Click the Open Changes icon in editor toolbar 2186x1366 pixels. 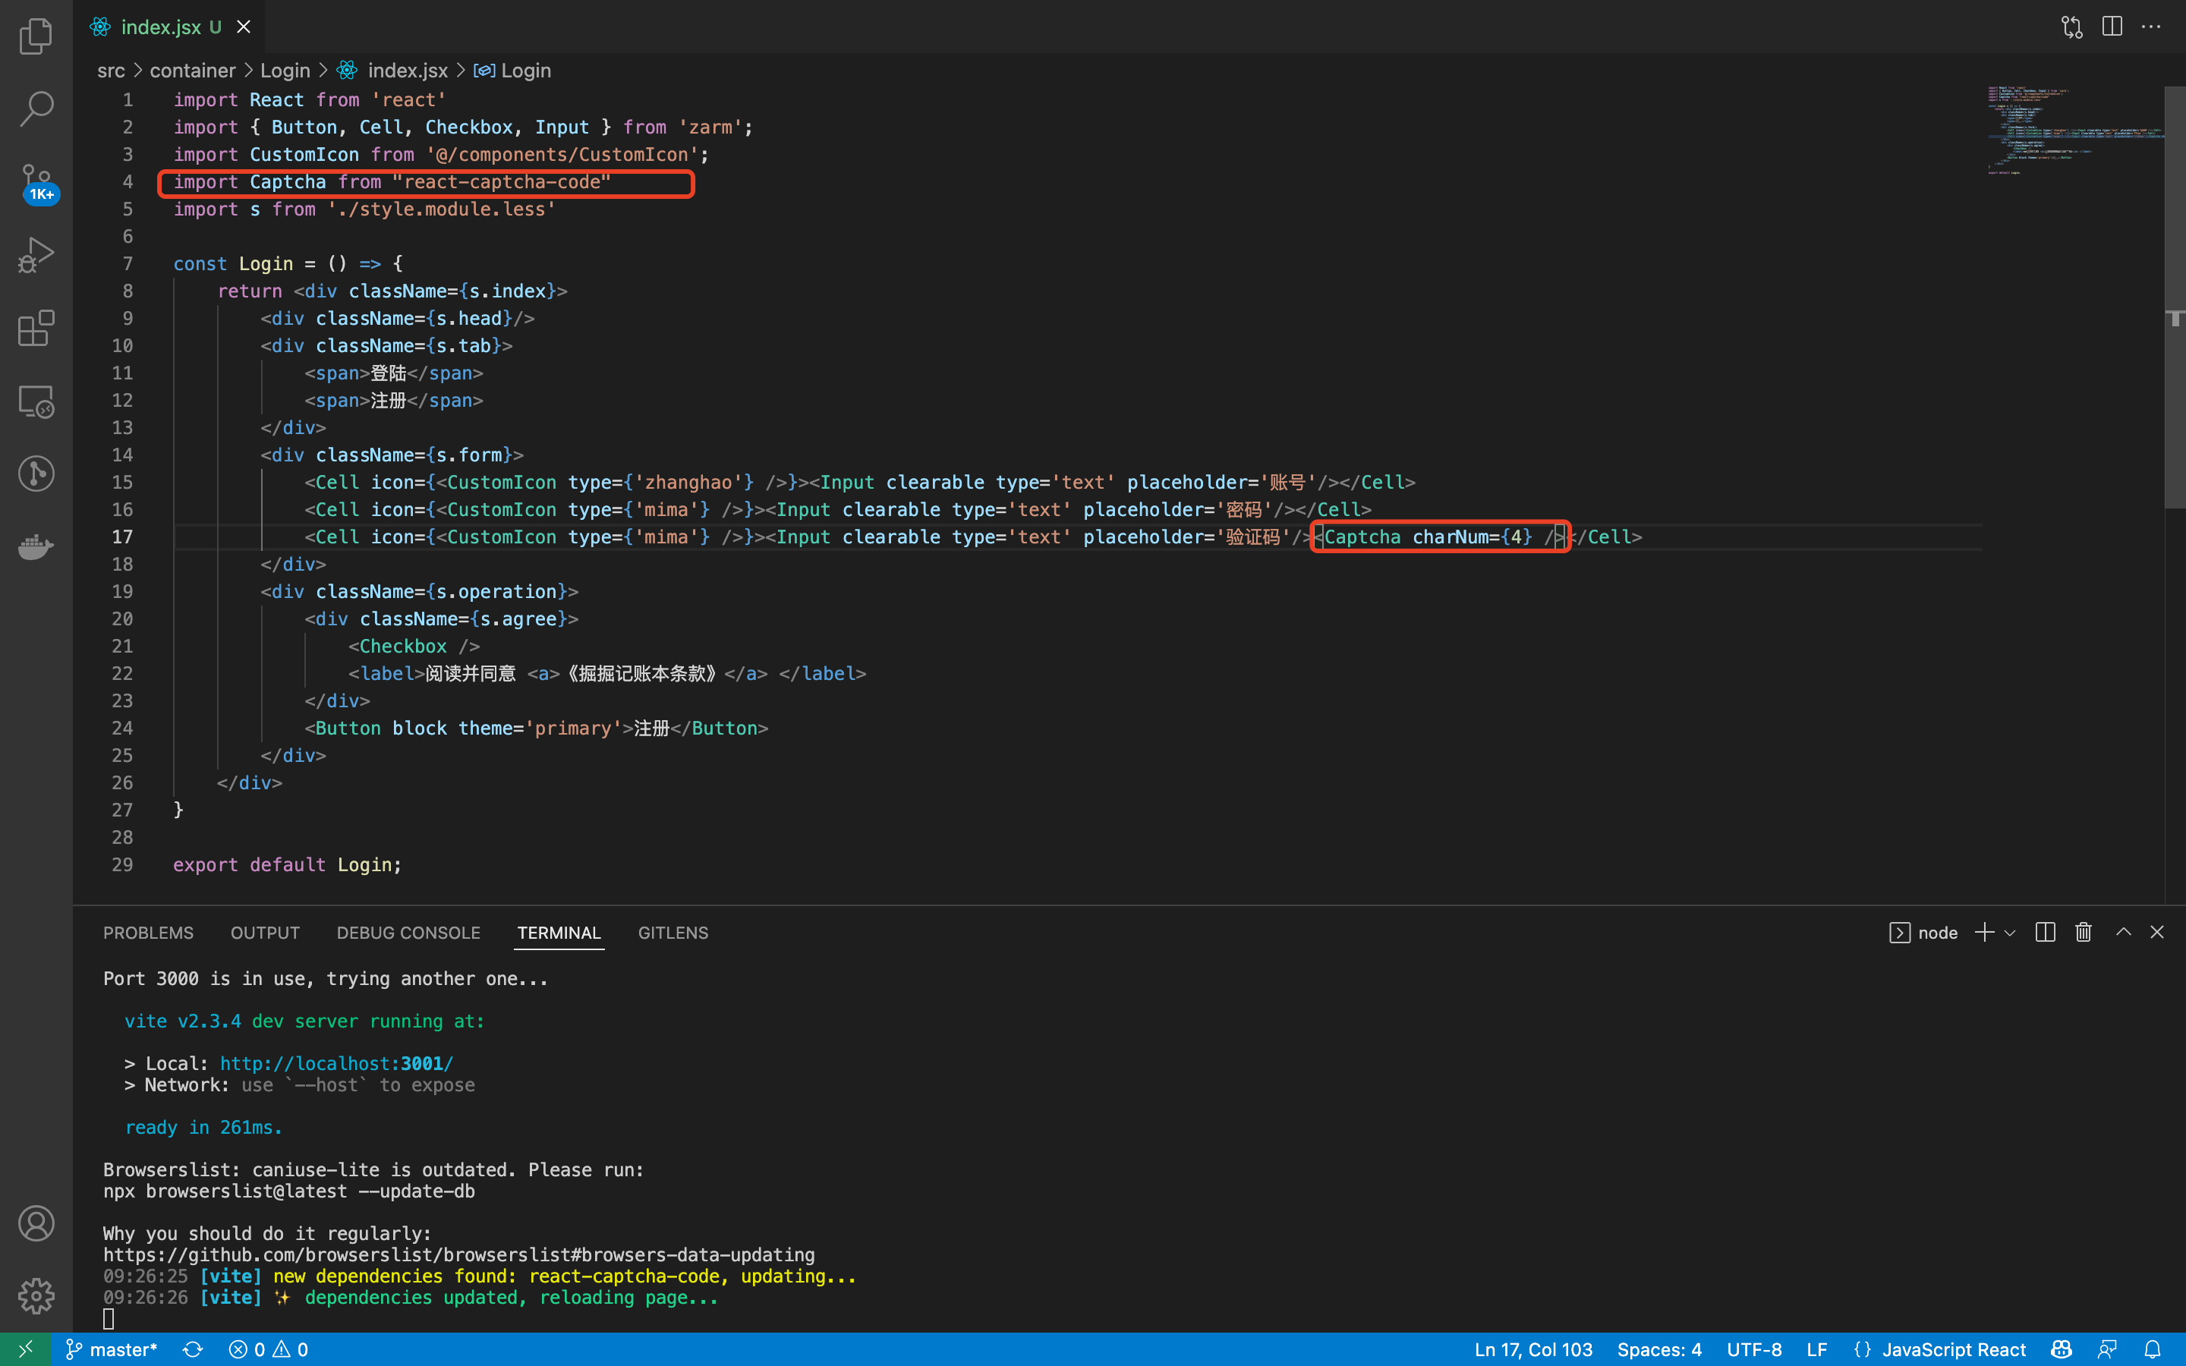(2072, 27)
